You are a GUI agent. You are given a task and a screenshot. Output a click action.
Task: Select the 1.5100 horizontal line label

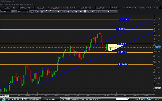point(121,29)
